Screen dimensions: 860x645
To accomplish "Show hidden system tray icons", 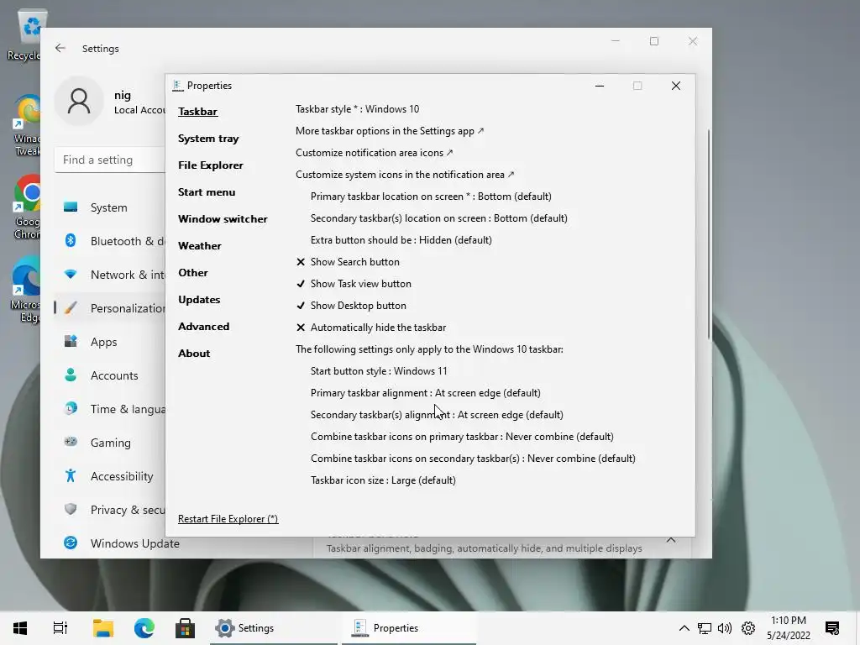I will pos(684,628).
